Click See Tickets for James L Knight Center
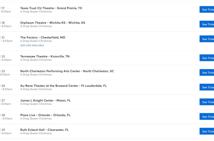This screenshot has height=141, width=214. click(x=207, y=102)
